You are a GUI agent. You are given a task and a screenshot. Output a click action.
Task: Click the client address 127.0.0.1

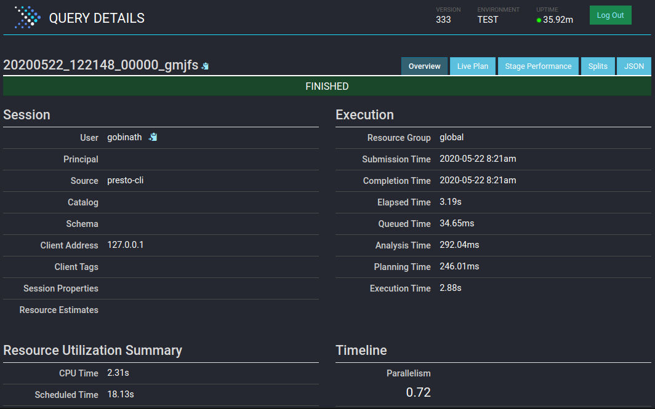point(126,245)
